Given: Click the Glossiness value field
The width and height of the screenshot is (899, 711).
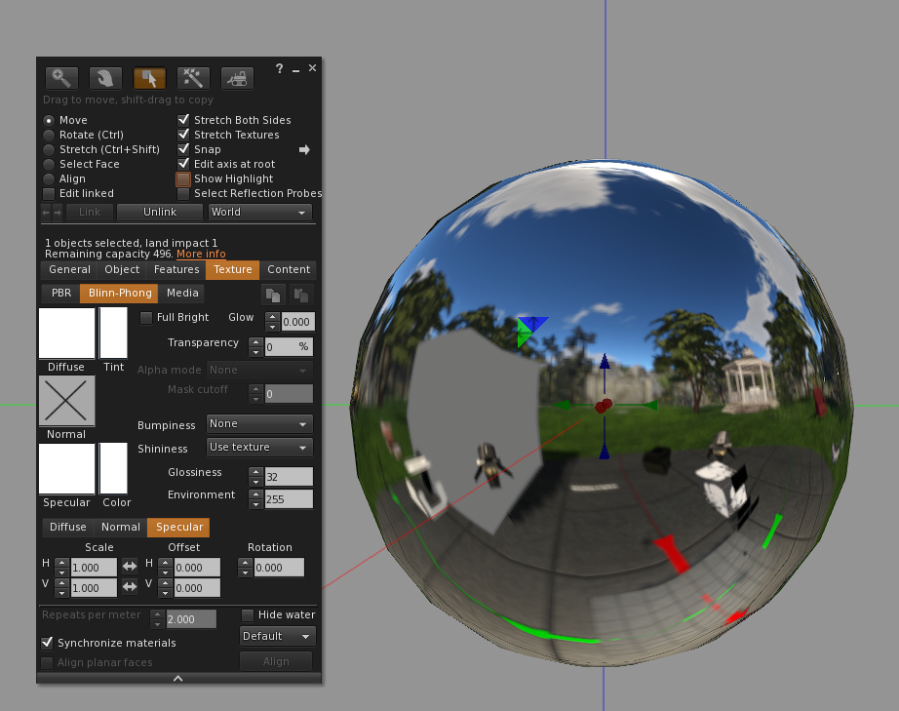Looking at the screenshot, I should coord(289,477).
